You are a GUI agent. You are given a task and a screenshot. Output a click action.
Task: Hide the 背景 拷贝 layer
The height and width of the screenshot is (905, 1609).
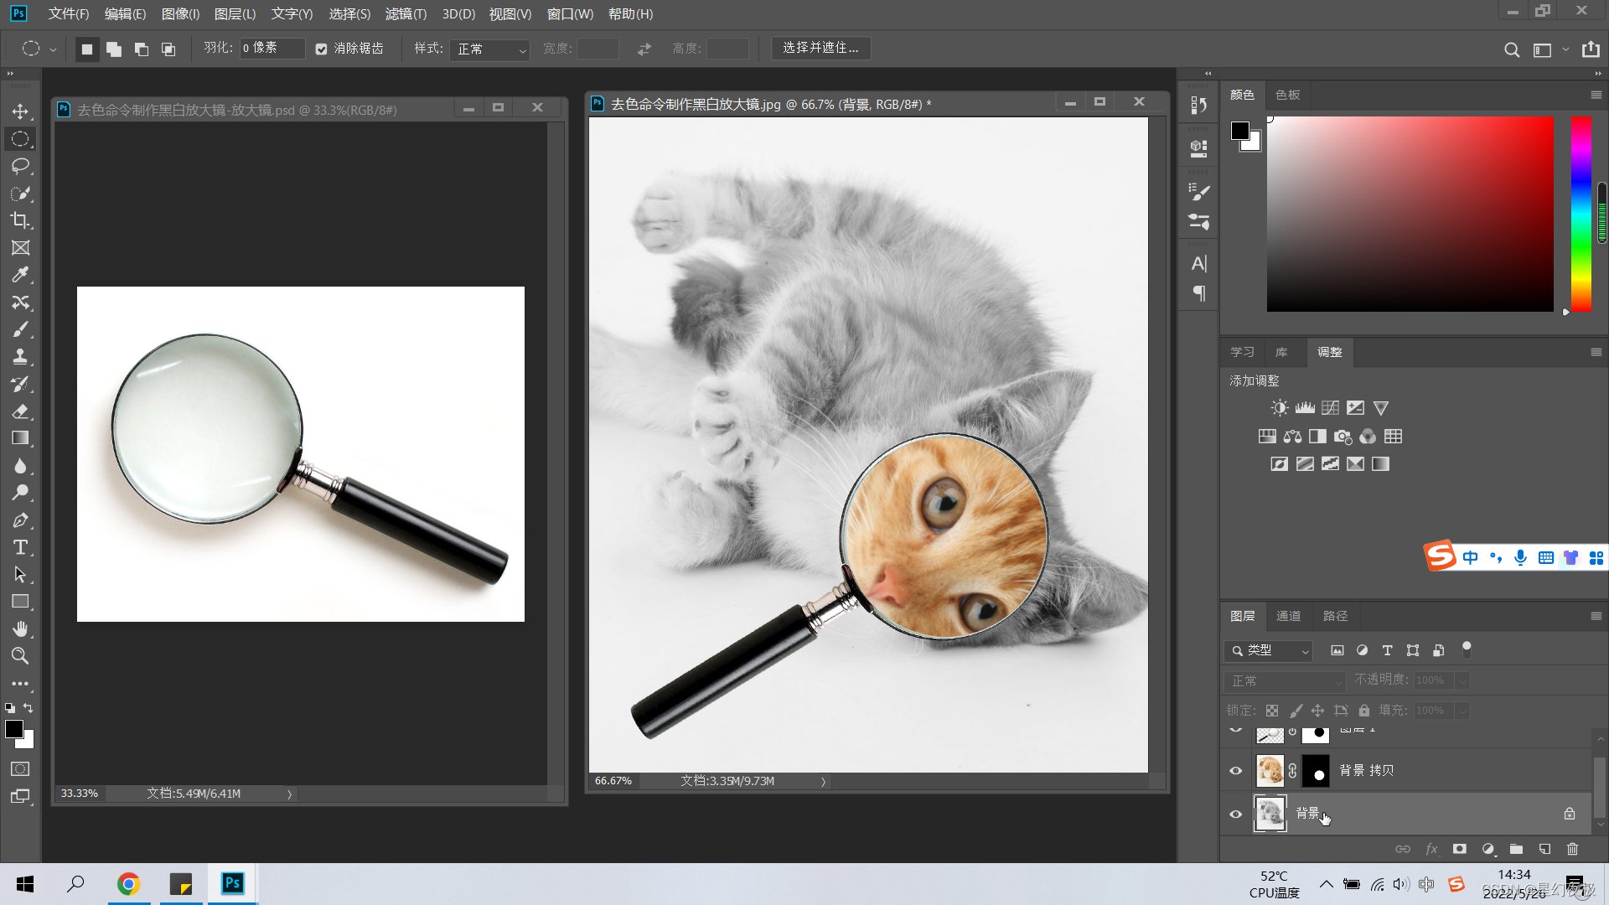pyautogui.click(x=1235, y=771)
